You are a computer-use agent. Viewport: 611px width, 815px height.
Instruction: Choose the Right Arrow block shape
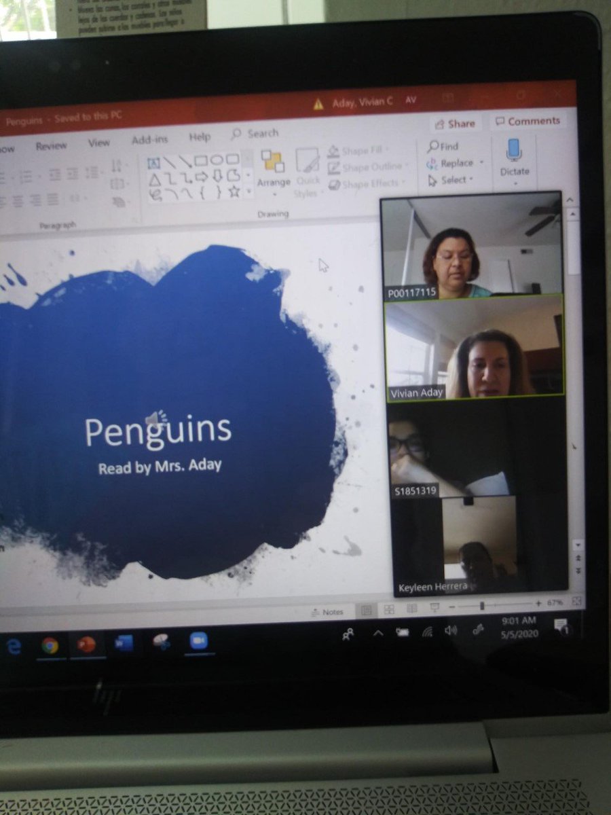[202, 177]
